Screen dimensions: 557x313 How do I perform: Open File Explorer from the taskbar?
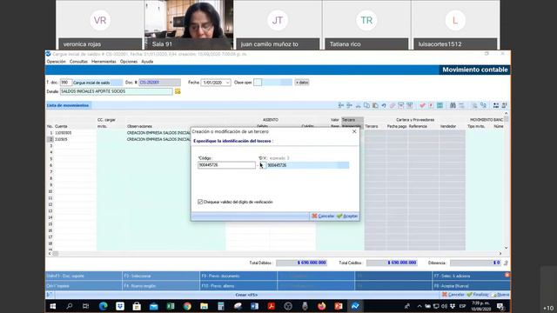click(204, 306)
